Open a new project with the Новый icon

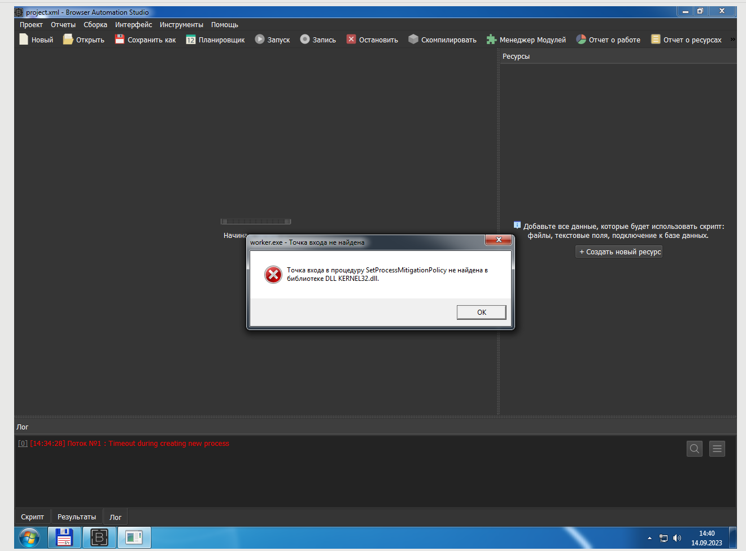click(36, 40)
